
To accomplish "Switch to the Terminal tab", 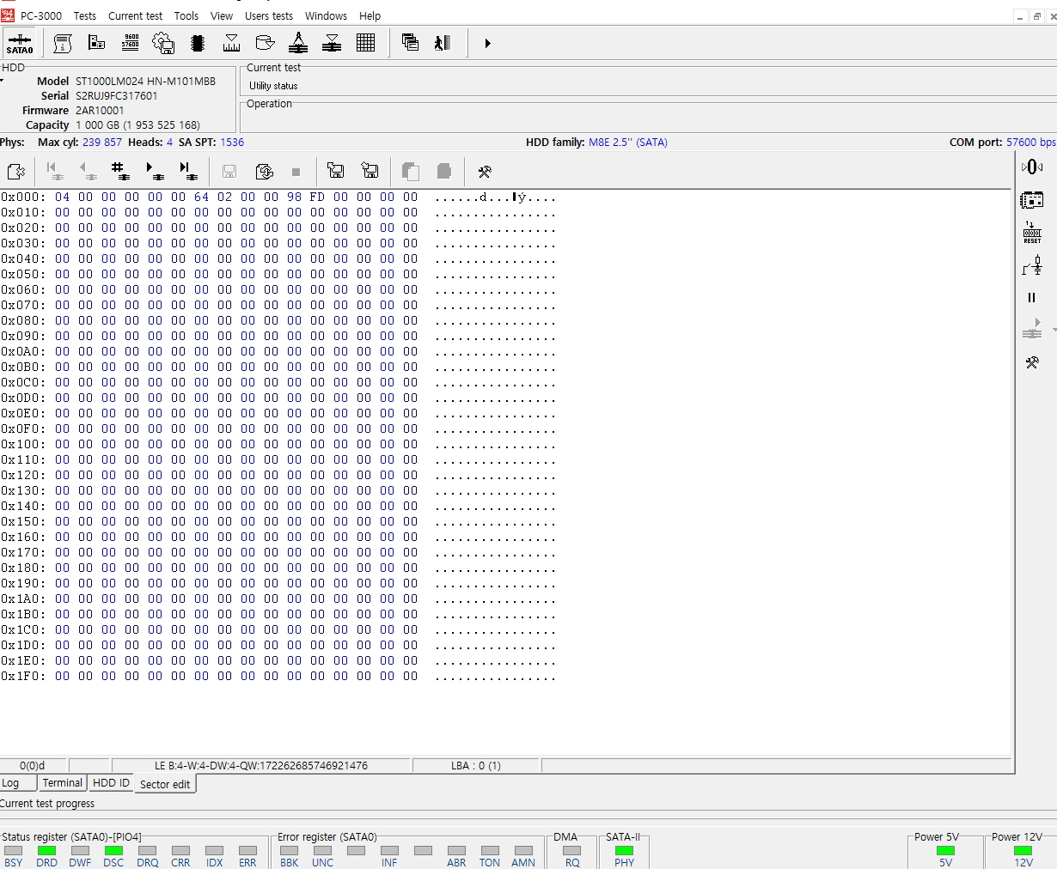I will [x=63, y=783].
